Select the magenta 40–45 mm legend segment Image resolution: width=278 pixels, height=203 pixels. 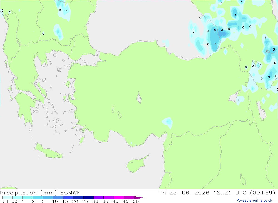tap(119, 197)
